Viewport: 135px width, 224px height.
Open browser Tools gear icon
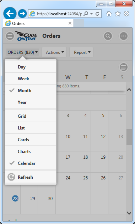(126, 14)
